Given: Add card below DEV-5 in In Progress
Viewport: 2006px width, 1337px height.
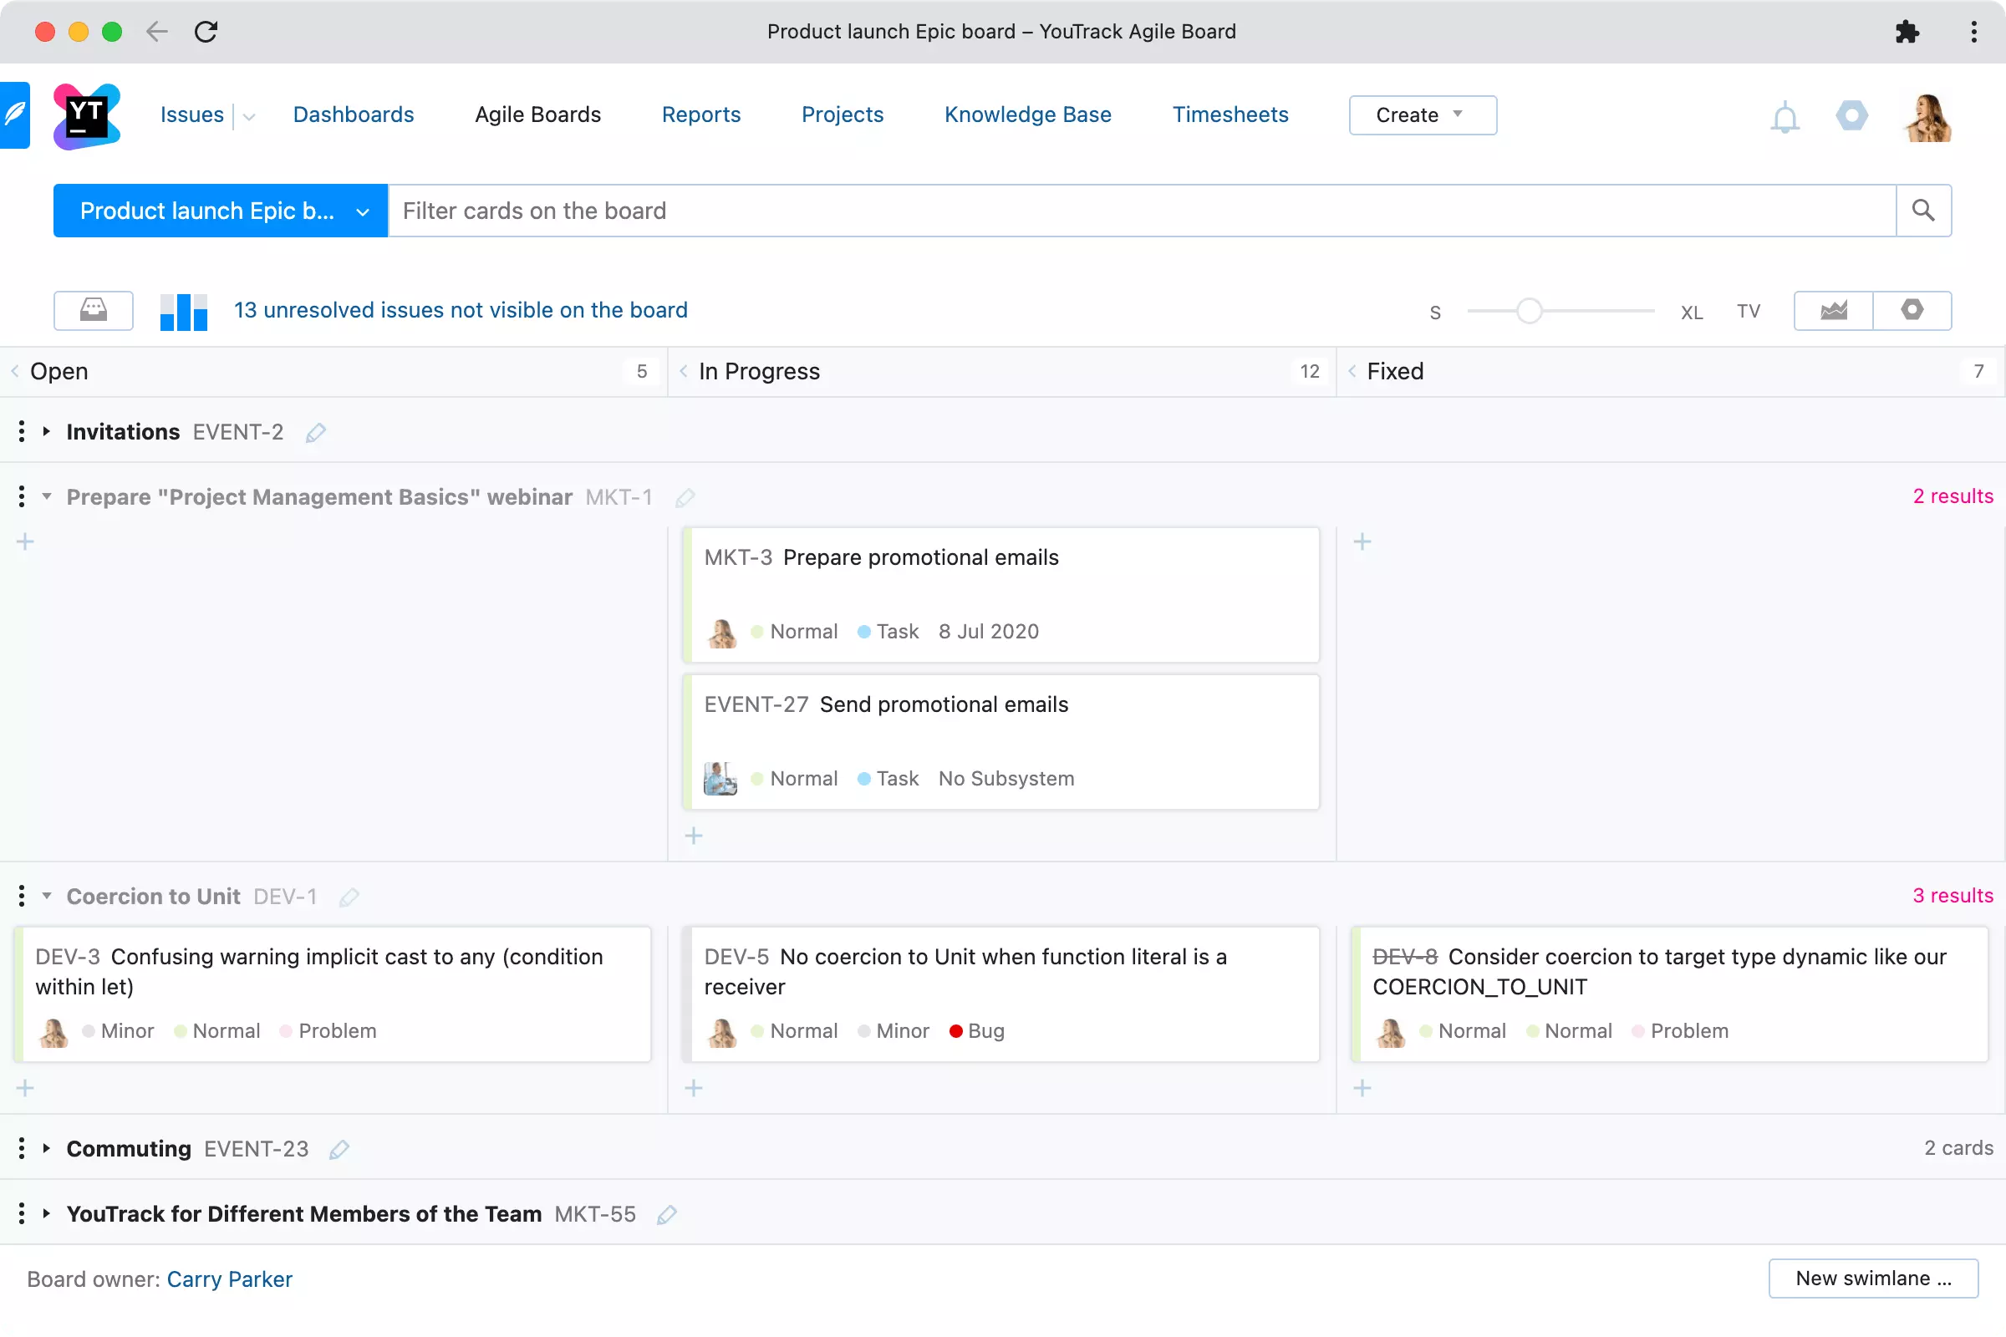Looking at the screenshot, I should (695, 1088).
